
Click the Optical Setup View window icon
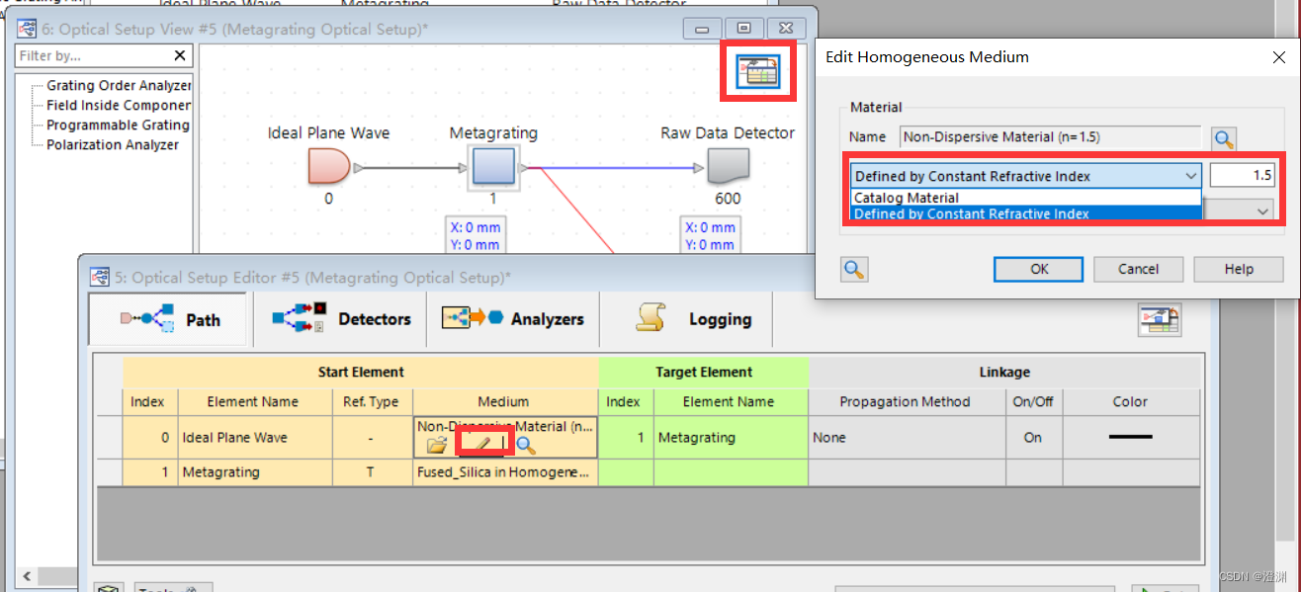pyautogui.click(x=27, y=29)
